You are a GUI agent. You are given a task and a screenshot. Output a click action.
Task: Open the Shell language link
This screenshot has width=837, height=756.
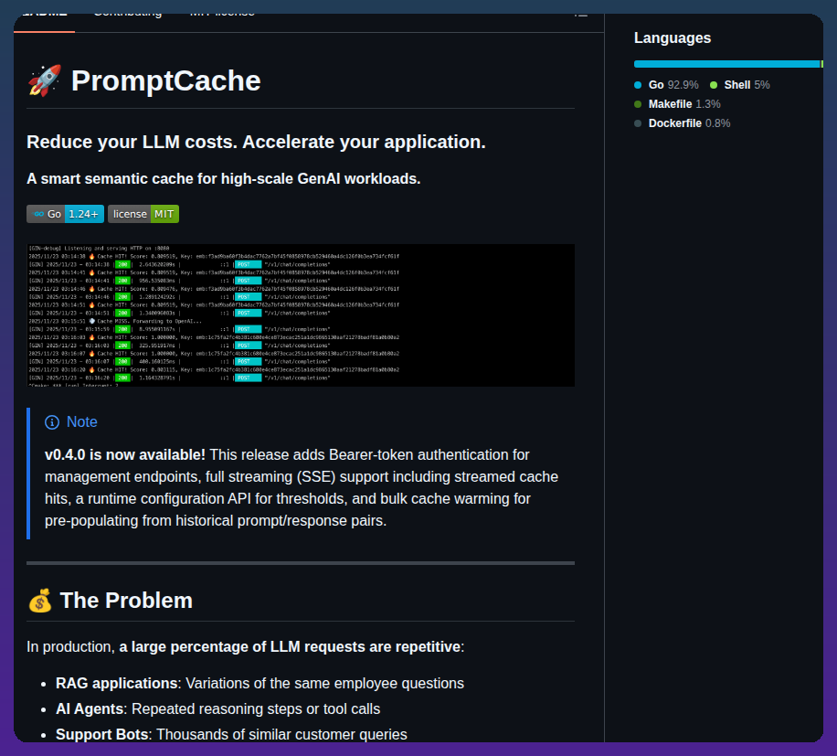[740, 85]
